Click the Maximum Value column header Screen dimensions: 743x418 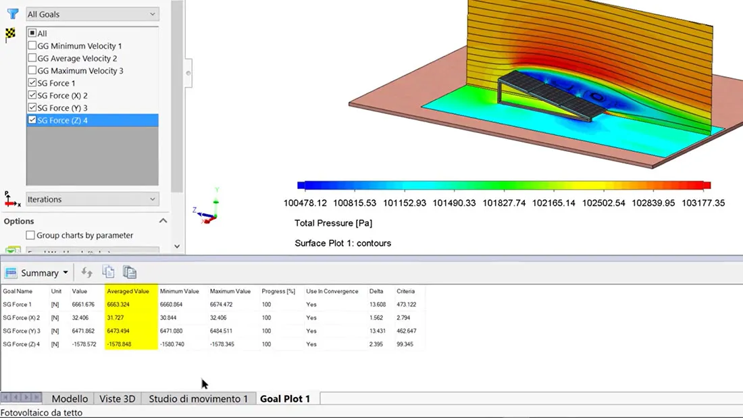(230, 291)
